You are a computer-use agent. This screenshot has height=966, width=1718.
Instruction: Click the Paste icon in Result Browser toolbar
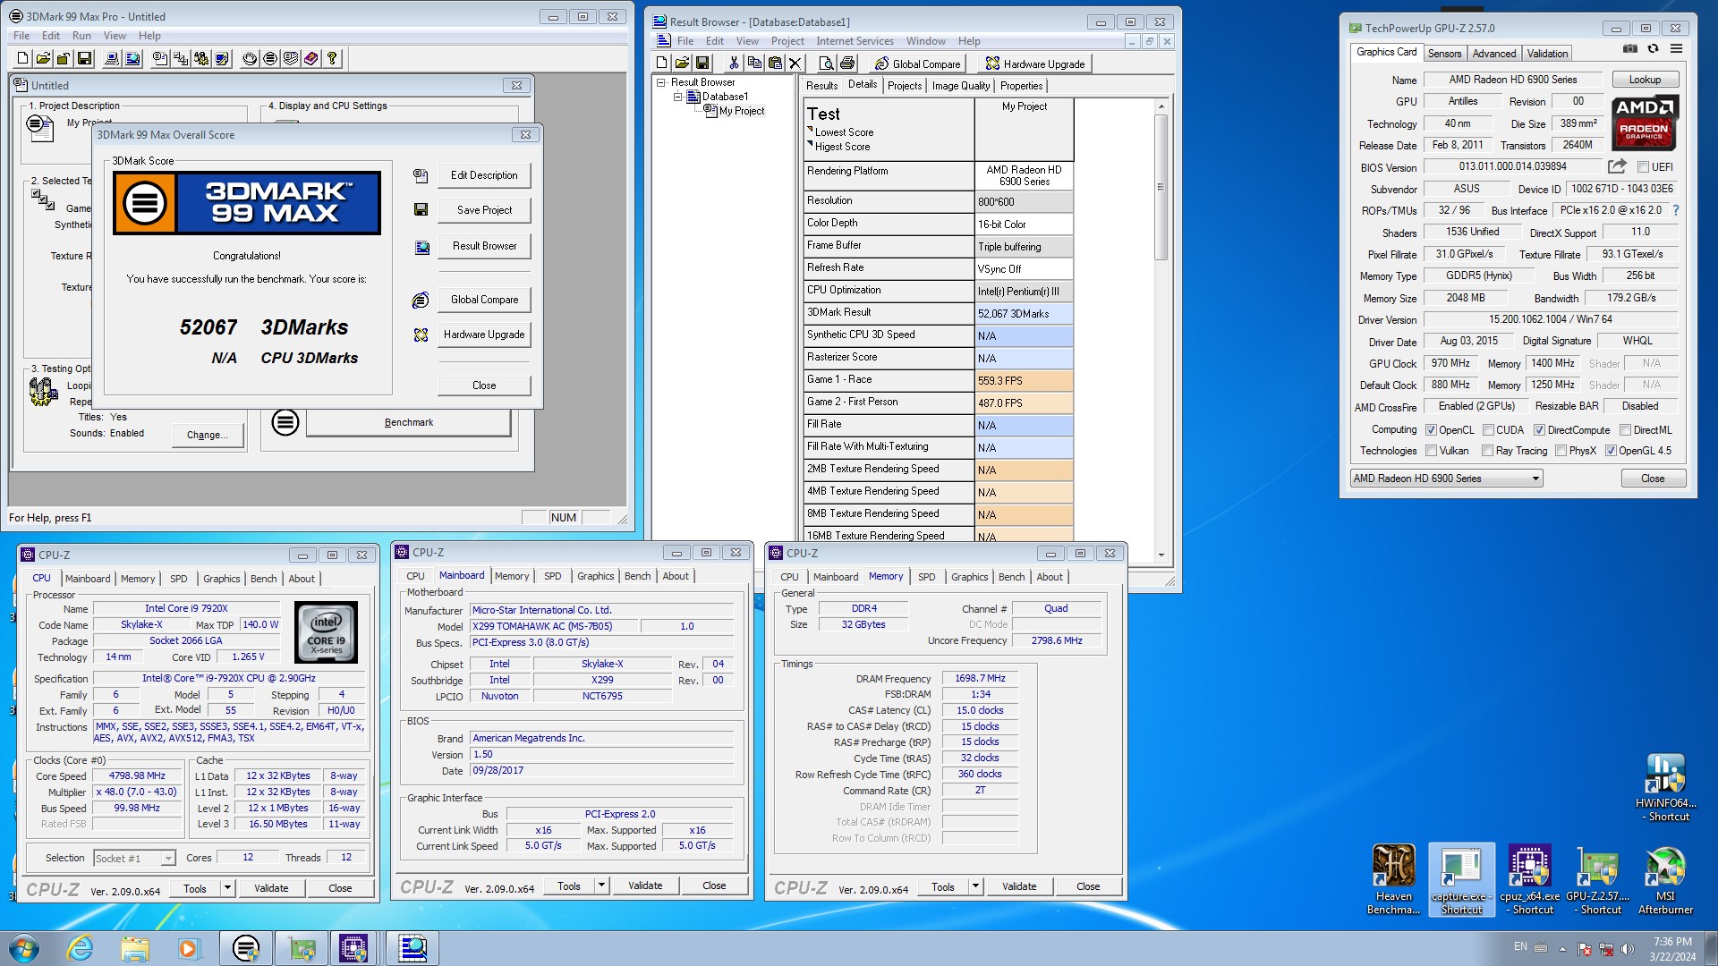pyautogui.click(x=775, y=64)
